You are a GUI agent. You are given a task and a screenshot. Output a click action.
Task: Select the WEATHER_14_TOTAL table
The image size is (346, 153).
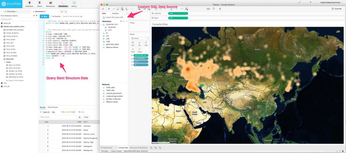(16, 77)
